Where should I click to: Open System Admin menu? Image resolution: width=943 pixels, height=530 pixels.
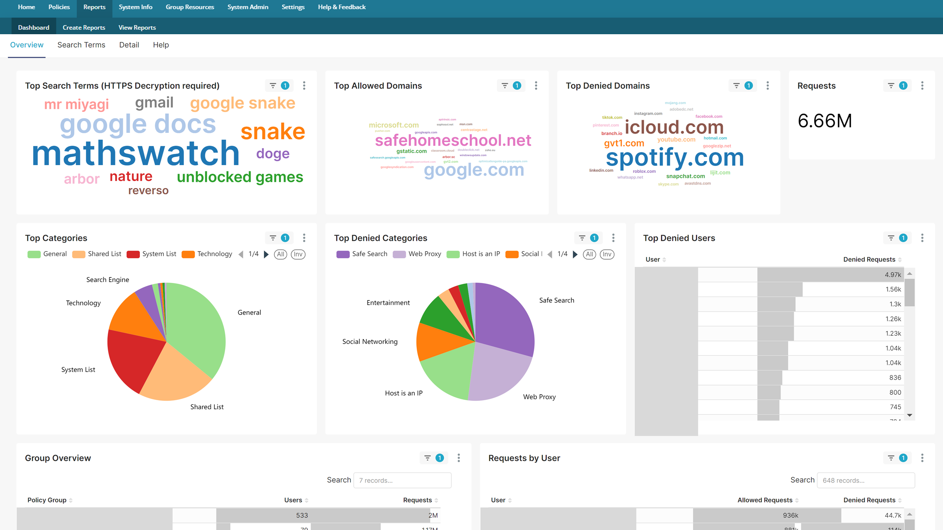point(248,7)
